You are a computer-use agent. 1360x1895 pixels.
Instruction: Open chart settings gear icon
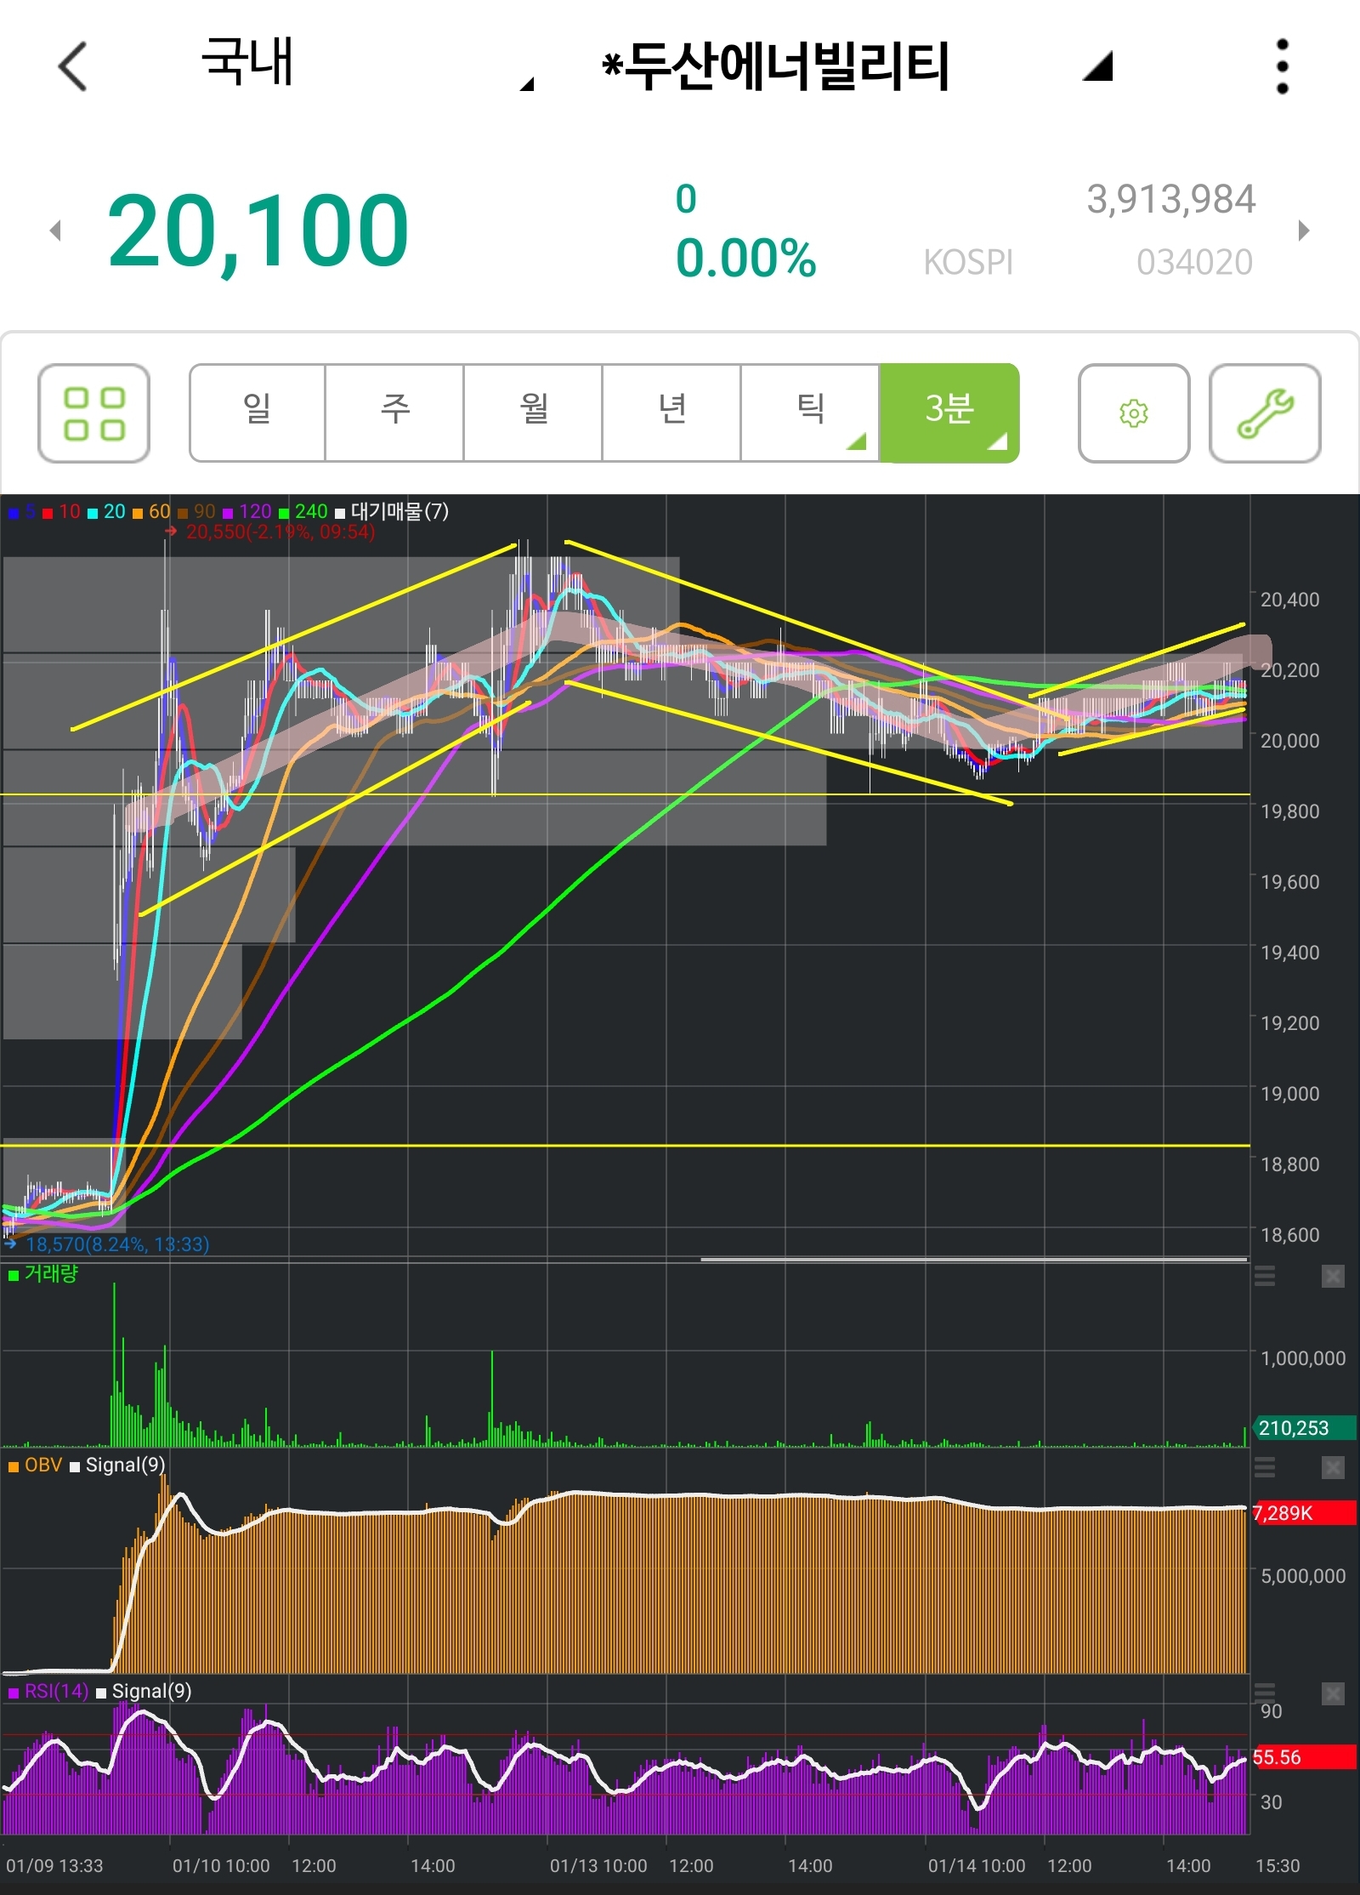[x=1134, y=413]
